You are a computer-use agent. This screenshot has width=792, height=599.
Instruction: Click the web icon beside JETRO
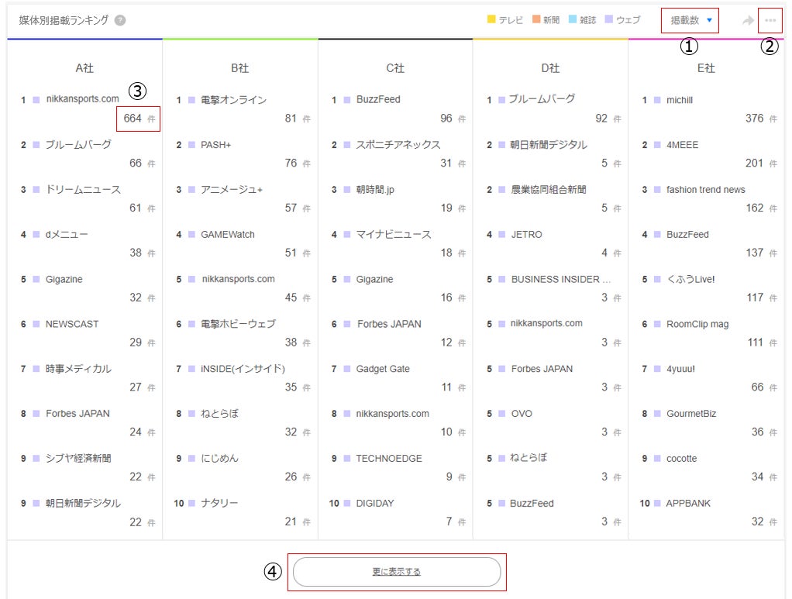[501, 234]
